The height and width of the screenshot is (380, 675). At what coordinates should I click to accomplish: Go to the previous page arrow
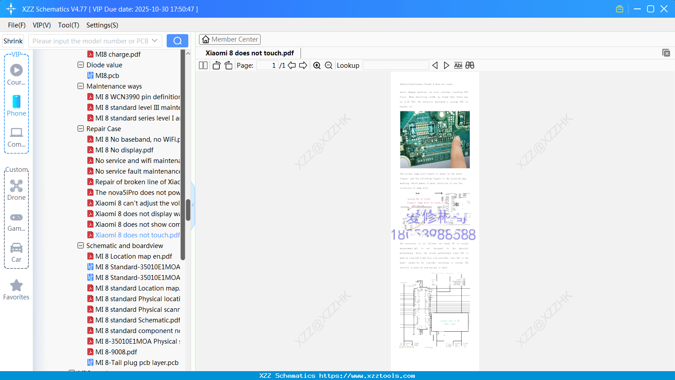[x=292, y=66]
